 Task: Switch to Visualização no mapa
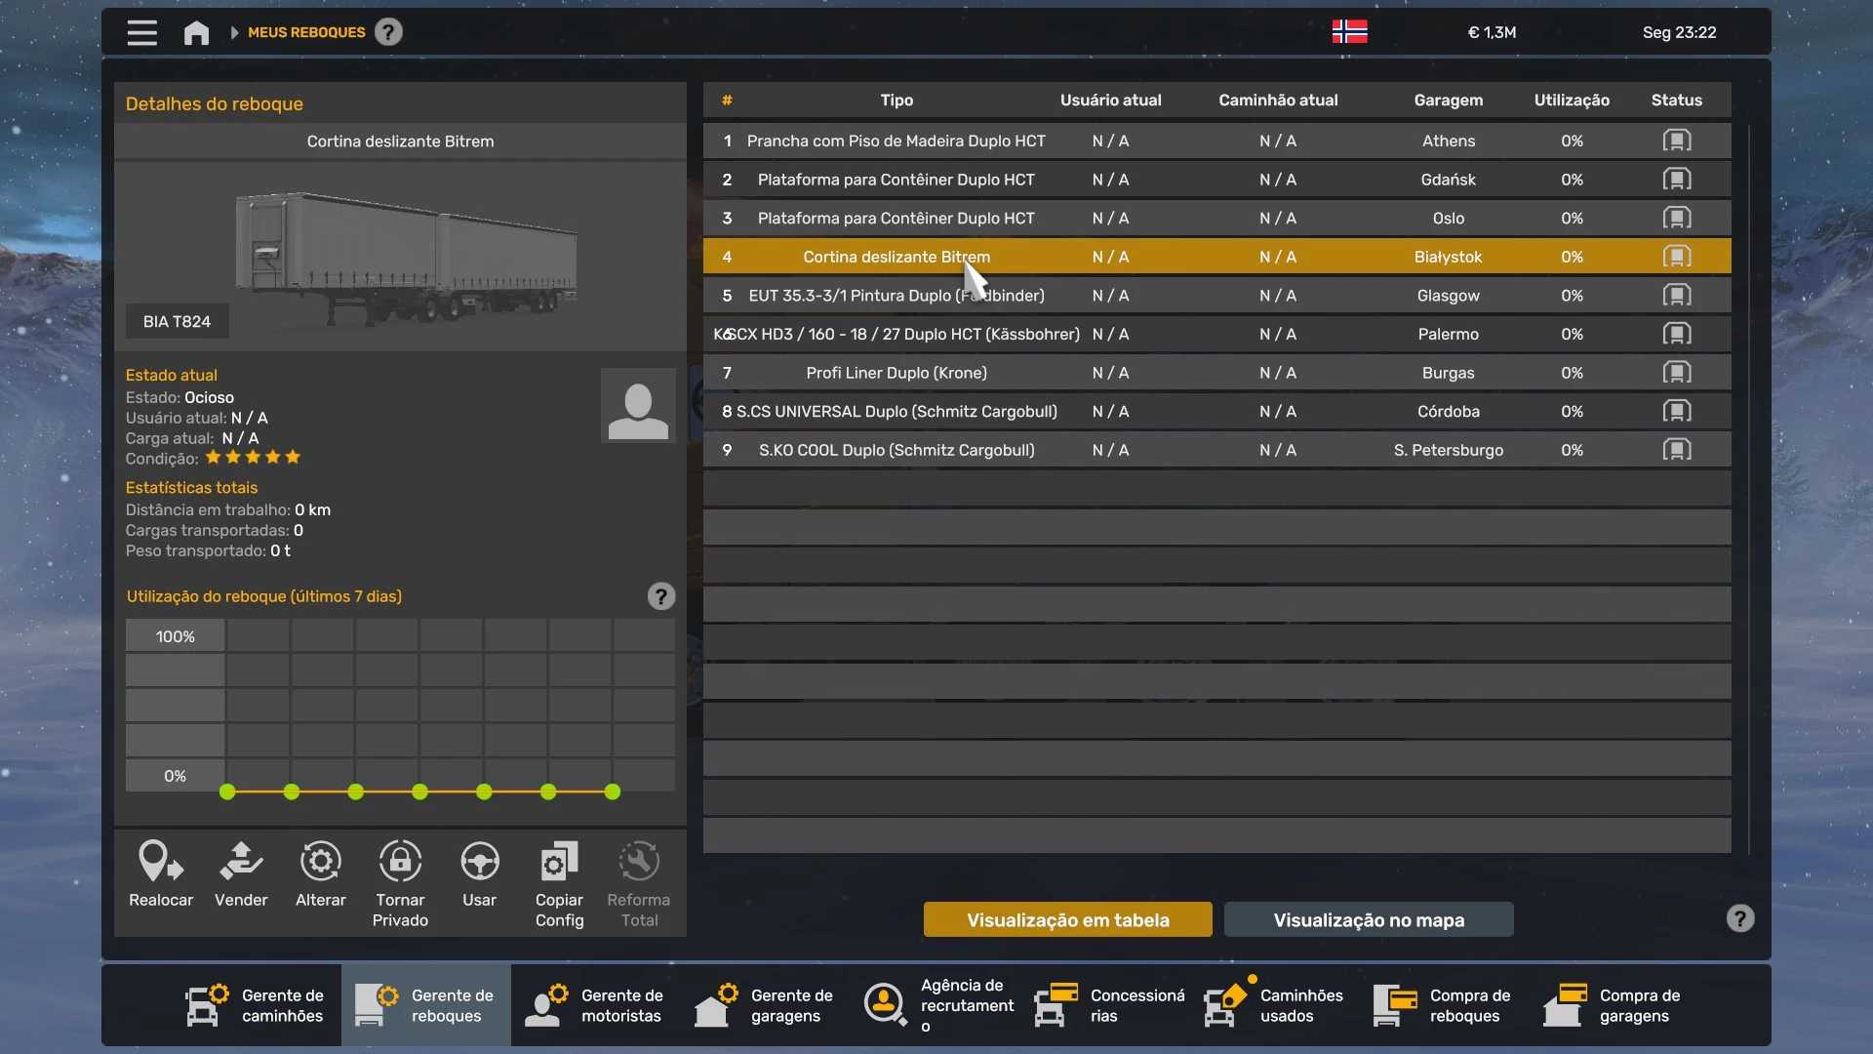coord(1368,919)
